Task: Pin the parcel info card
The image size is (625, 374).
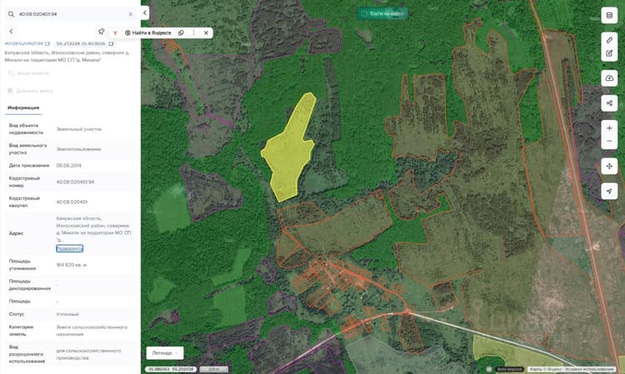Action: tap(101, 32)
